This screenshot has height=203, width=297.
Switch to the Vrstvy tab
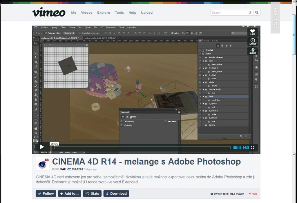207,41
